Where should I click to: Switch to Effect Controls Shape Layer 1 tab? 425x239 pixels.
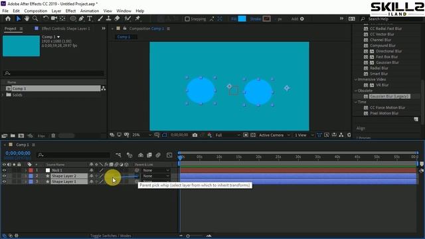pyautogui.click(x=66, y=29)
